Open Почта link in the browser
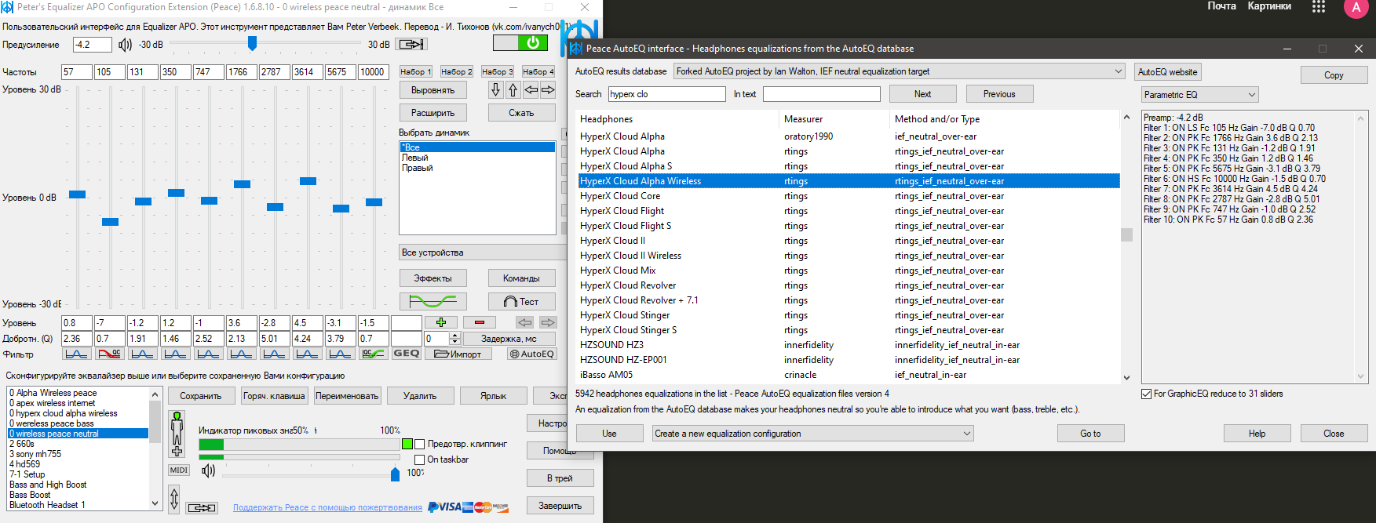The image size is (1376, 523). coord(1221,6)
